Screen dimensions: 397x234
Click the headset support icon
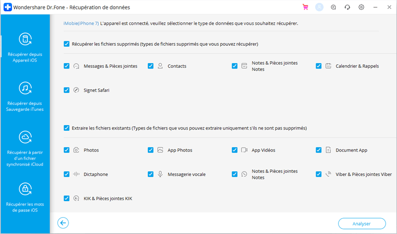(347, 7)
